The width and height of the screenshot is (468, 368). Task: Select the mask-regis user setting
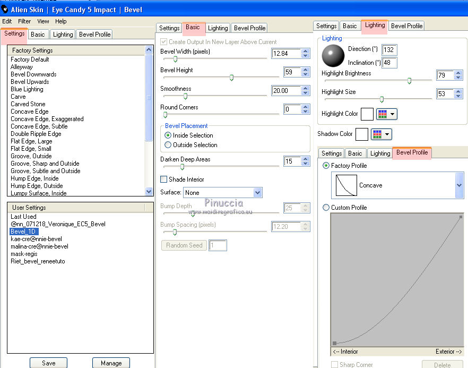pos(24,254)
